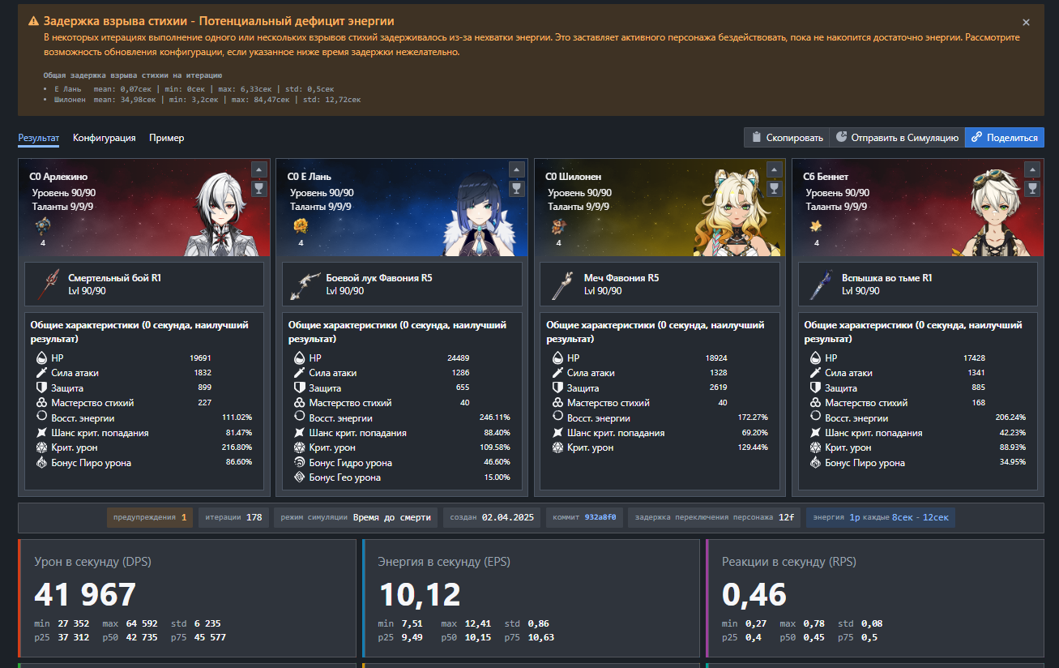Screen dimensions: 1059x668
Task: Click the RPS value 0,46
Action: (x=754, y=594)
